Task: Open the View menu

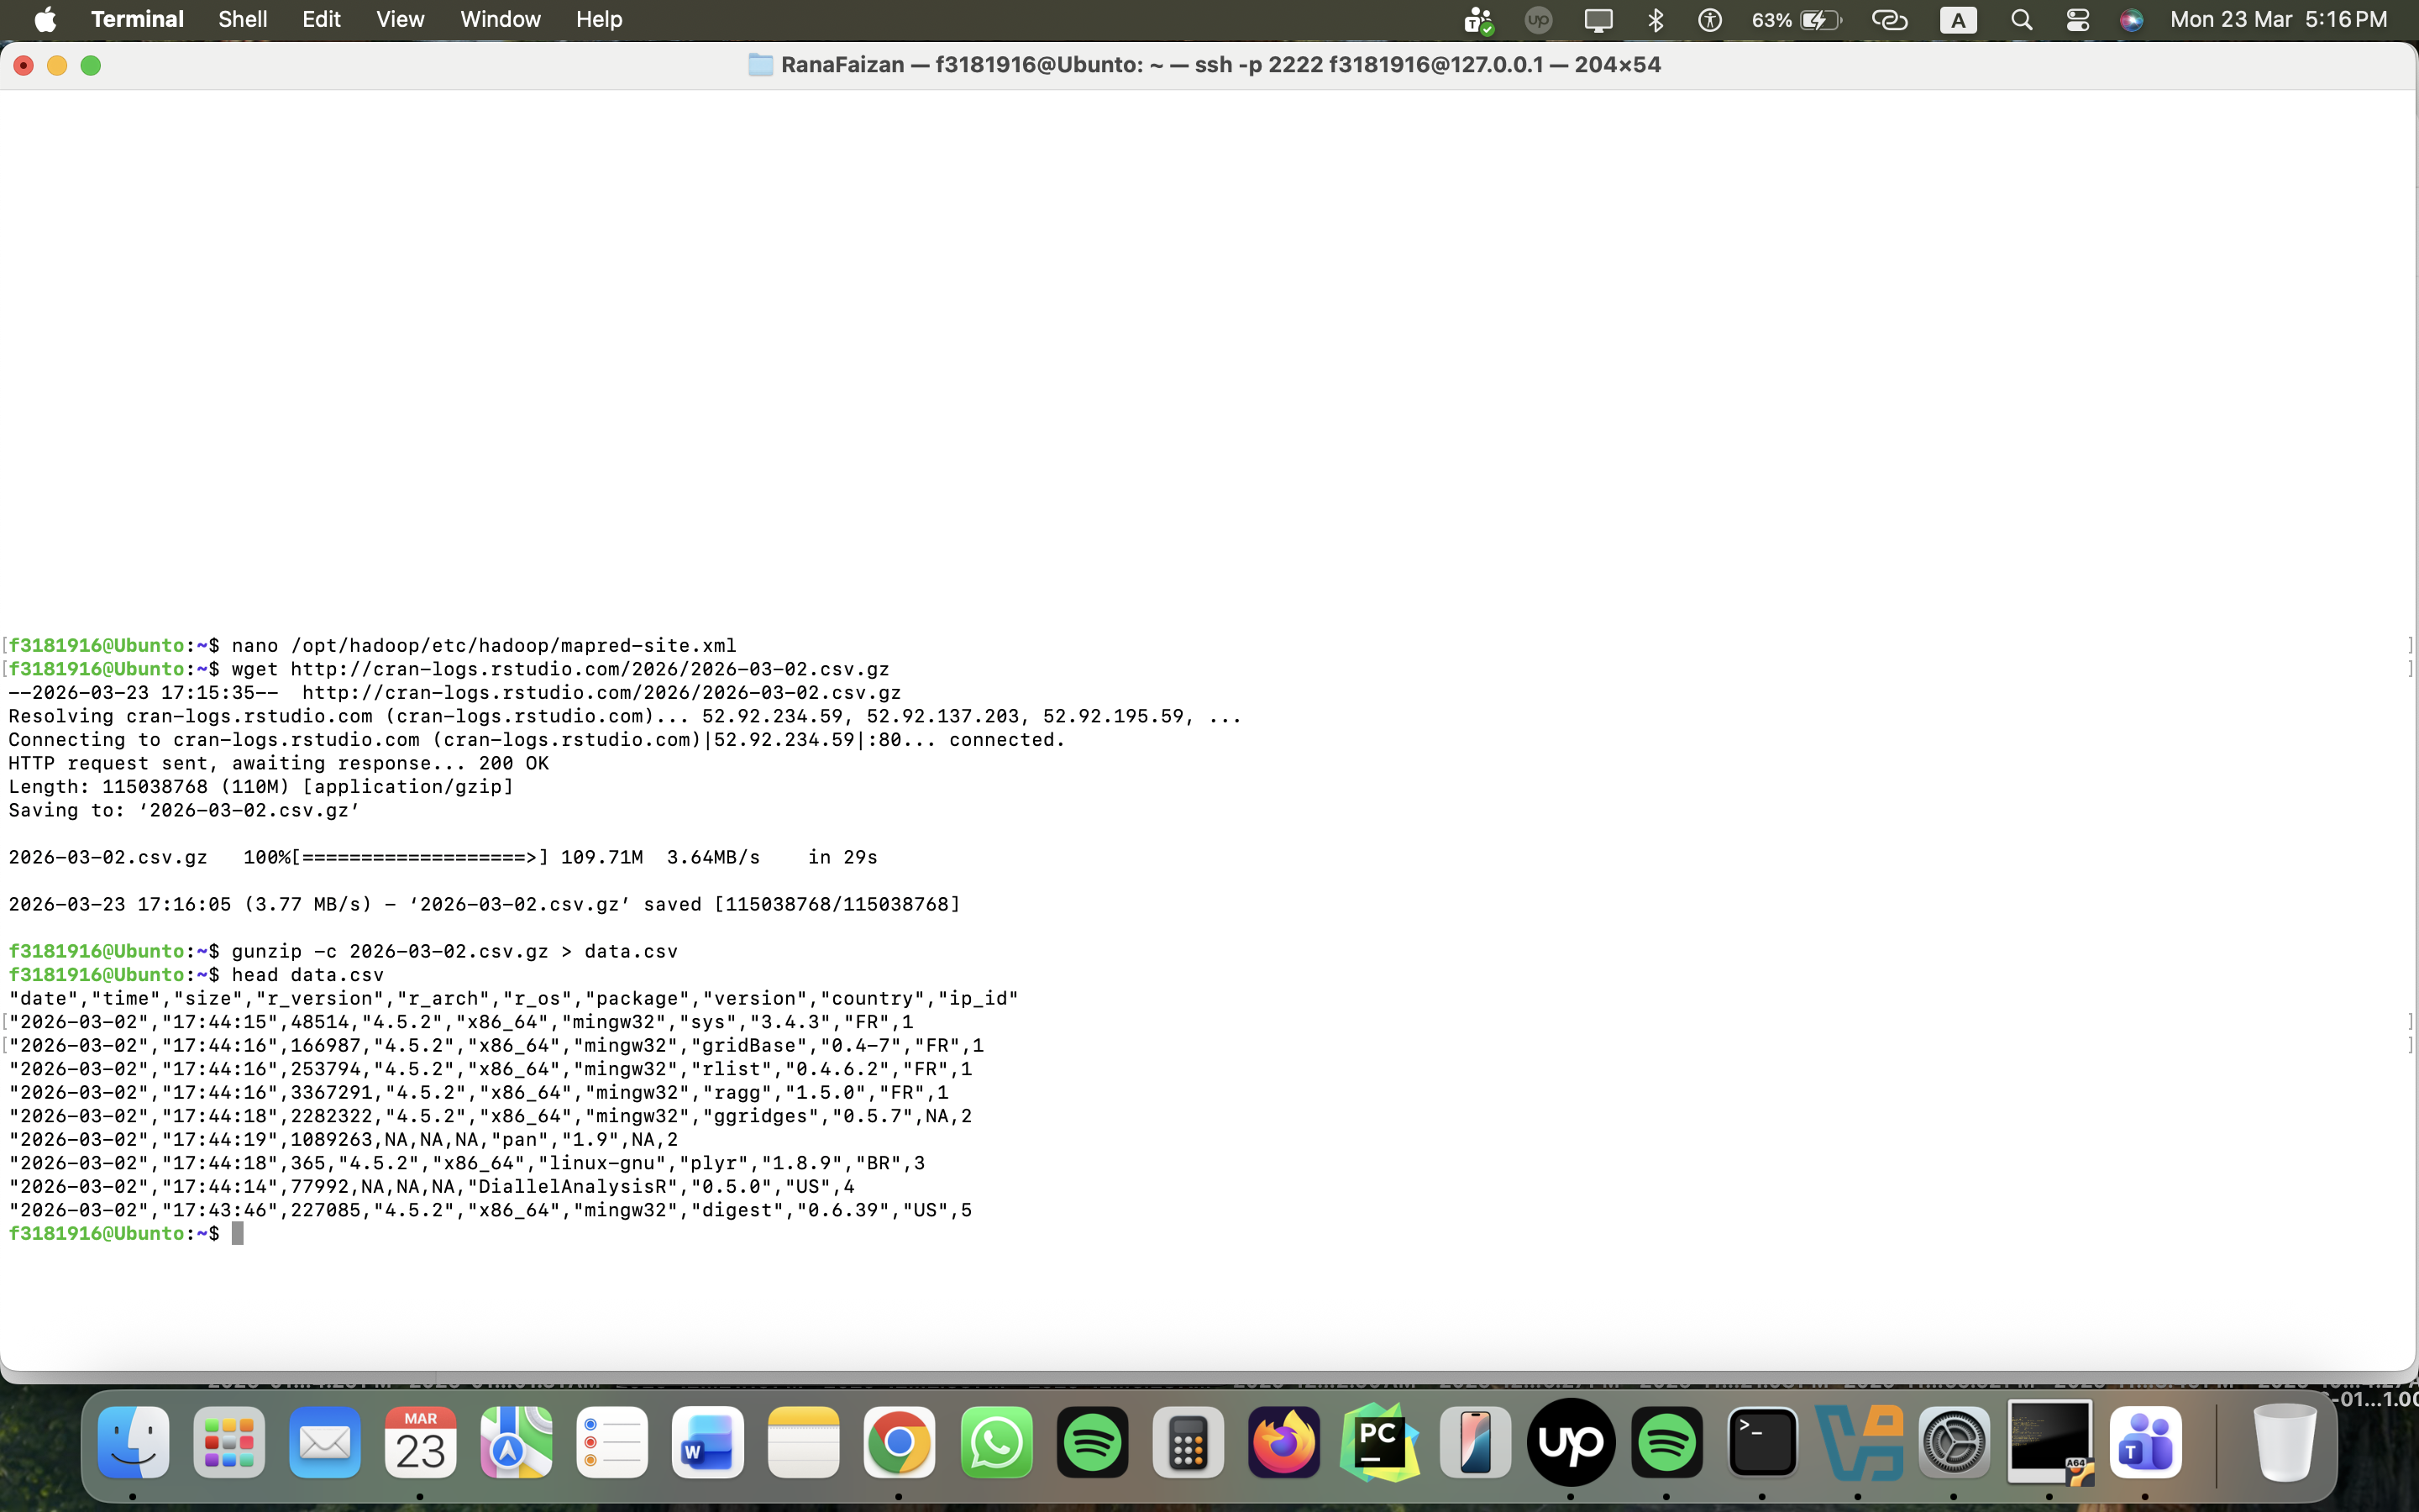Action: pyautogui.click(x=400, y=19)
